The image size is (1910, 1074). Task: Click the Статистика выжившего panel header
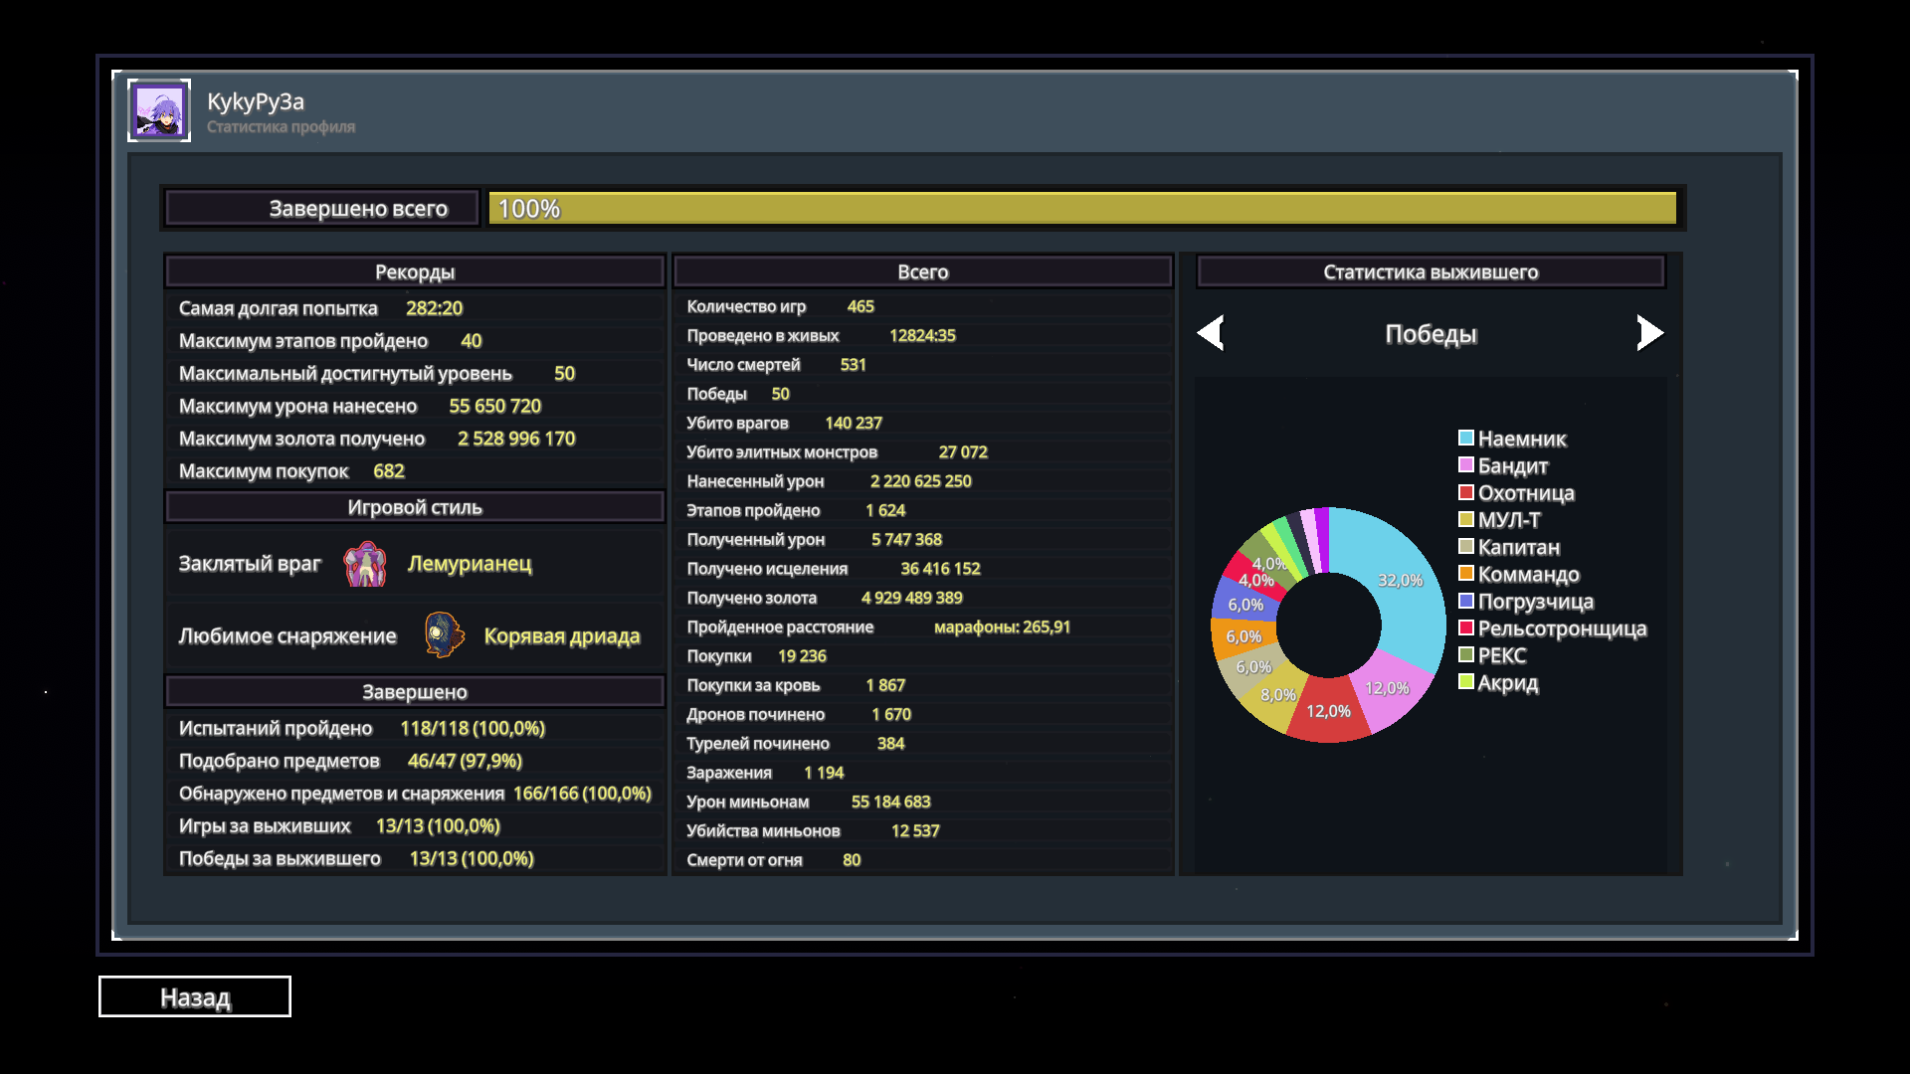[x=1431, y=272]
